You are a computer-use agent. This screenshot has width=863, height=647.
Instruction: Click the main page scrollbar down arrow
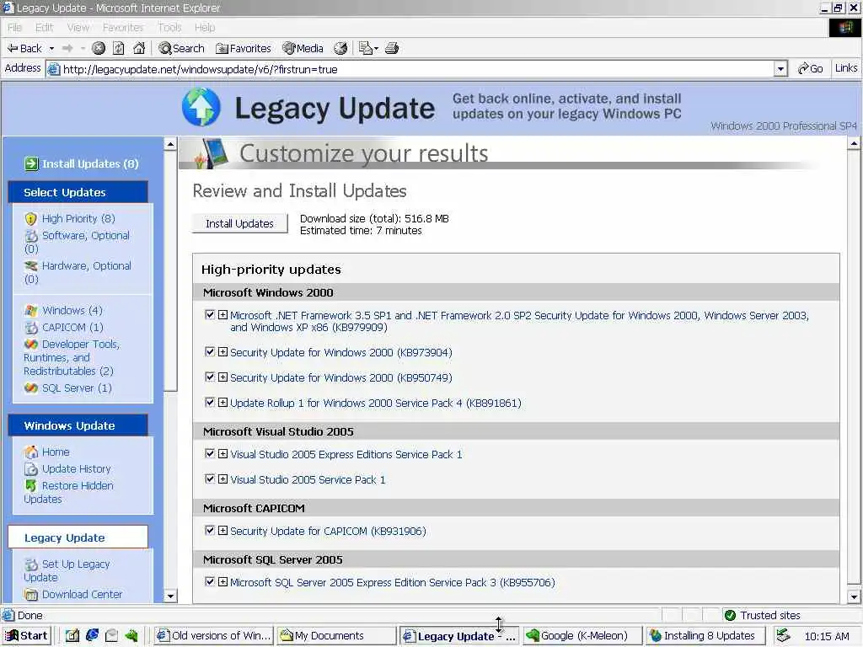(854, 596)
